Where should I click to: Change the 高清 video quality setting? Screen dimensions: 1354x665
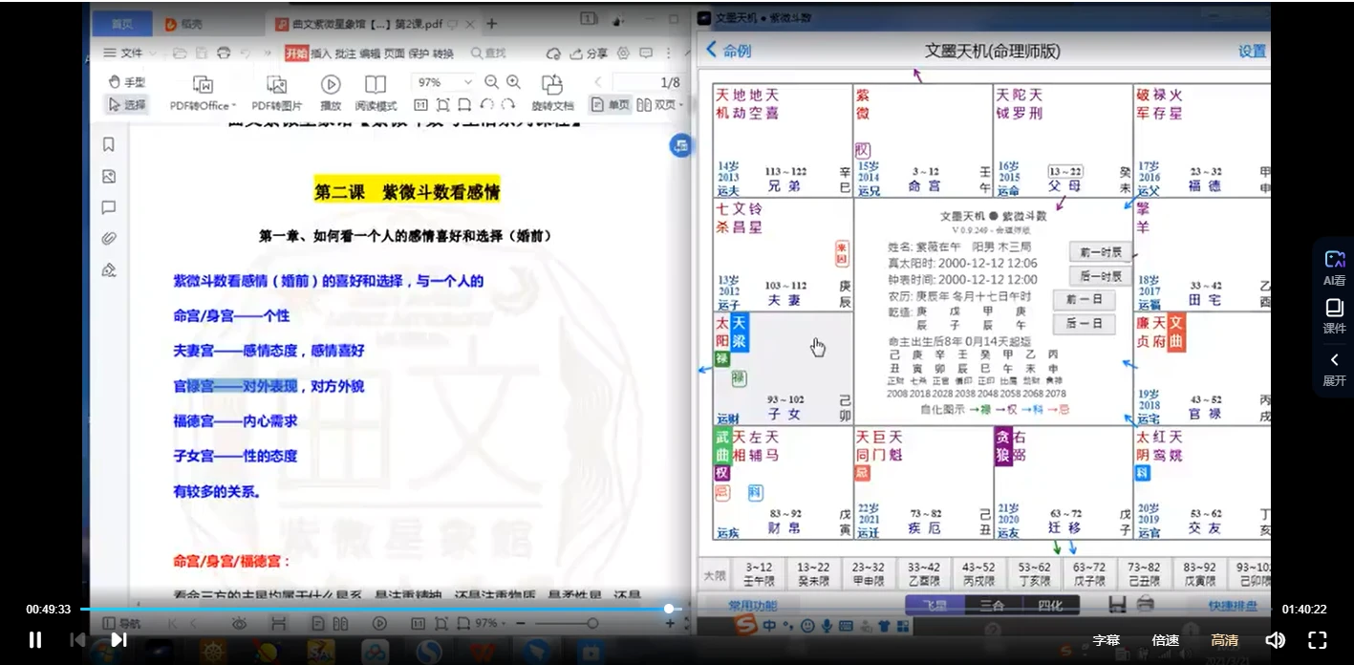(1224, 640)
